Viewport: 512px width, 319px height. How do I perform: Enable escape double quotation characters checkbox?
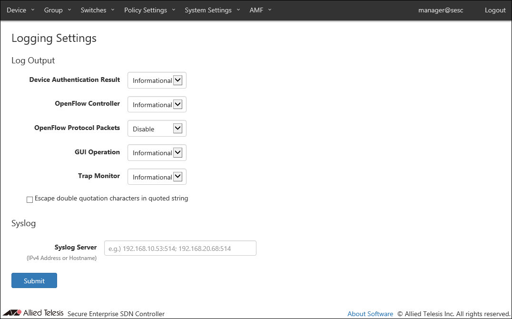tap(30, 199)
